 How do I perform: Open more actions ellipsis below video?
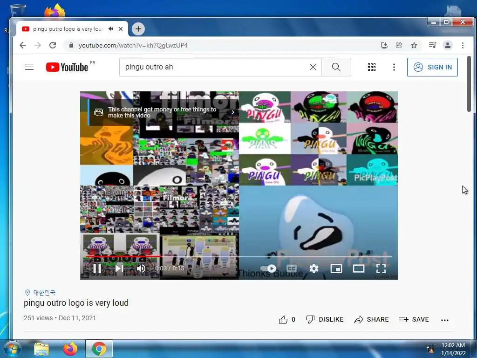(445, 320)
